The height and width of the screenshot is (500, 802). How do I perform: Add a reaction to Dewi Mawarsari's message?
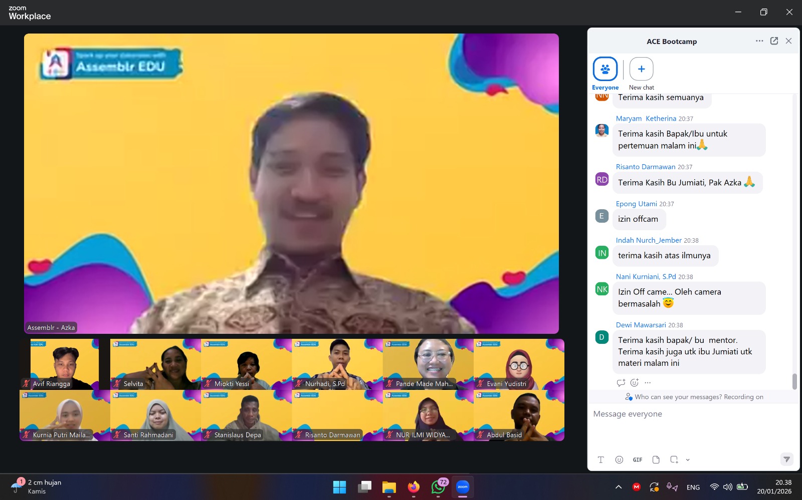pyautogui.click(x=635, y=383)
